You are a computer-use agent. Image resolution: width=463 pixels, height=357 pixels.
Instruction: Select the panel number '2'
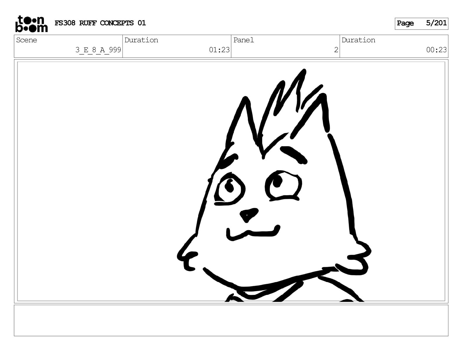[336, 50]
